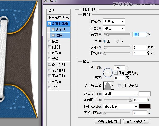Tick the 光泽 checkbox

point(49,58)
